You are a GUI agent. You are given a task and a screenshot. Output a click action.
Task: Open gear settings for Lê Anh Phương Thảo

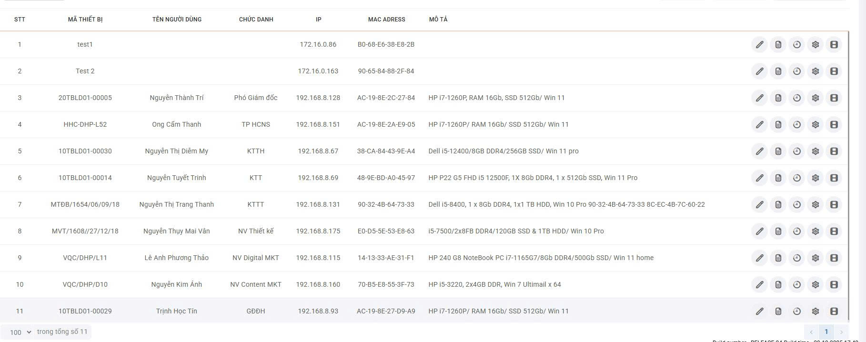click(815, 258)
